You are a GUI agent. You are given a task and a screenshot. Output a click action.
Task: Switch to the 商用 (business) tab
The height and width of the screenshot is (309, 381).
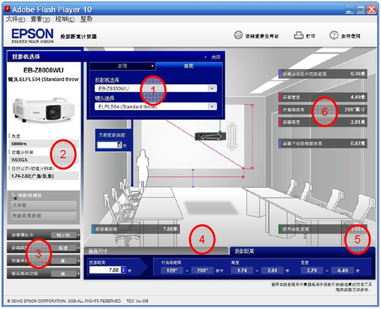point(189,65)
